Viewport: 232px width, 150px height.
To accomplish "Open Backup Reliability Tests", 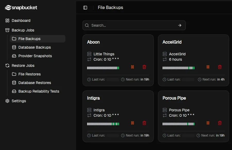I will [39, 91].
